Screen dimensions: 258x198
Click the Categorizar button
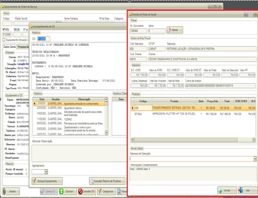tap(106, 191)
